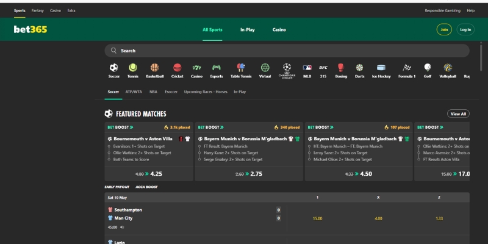The height and width of the screenshot is (244, 488).
Task: Switch to the All Sports tab
Action: [x=212, y=29]
